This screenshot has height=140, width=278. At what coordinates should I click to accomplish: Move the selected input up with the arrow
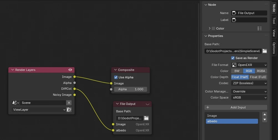(x=264, y=114)
